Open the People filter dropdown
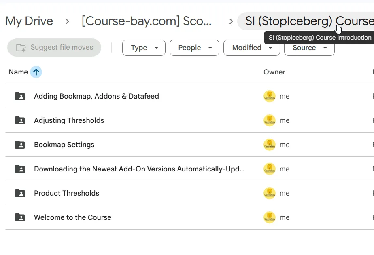374x255 pixels. 194,48
